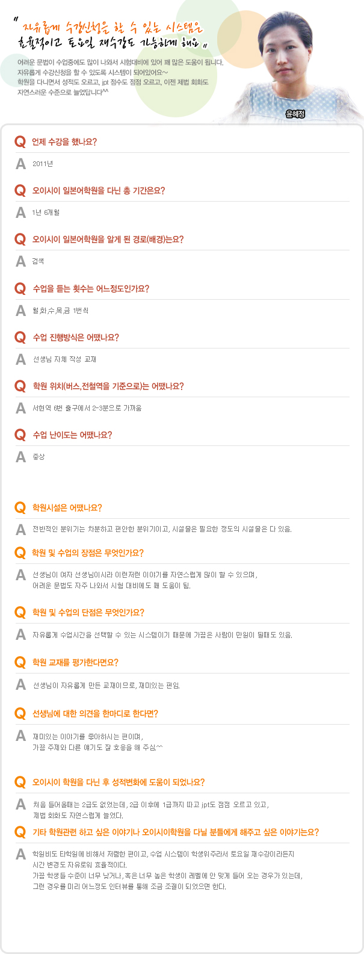The height and width of the screenshot is (954, 364).
Task: Click the A icon next to "2011년"
Action: (20, 164)
